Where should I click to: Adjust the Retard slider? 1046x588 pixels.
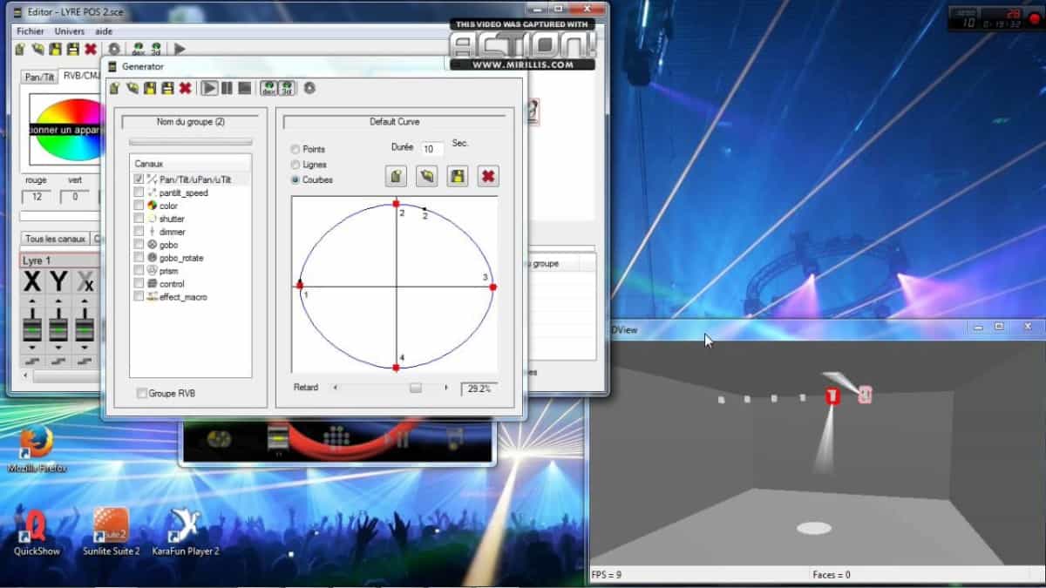click(x=416, y=388)
